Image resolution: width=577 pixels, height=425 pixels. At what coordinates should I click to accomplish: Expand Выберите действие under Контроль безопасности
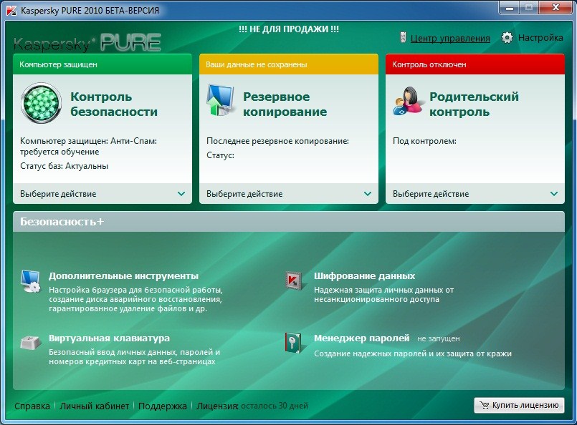point(102,194)
